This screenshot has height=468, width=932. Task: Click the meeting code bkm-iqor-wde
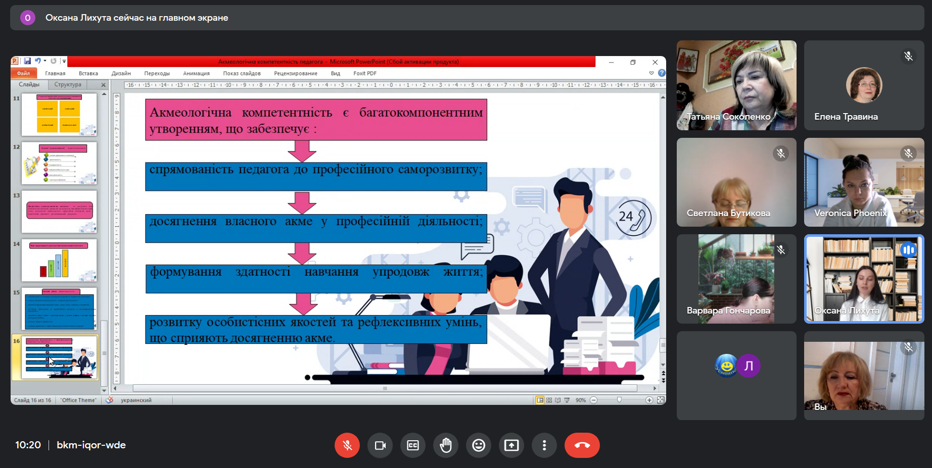91,445
